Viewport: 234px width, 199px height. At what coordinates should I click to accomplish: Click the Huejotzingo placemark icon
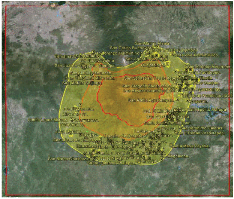click(168, 64)
